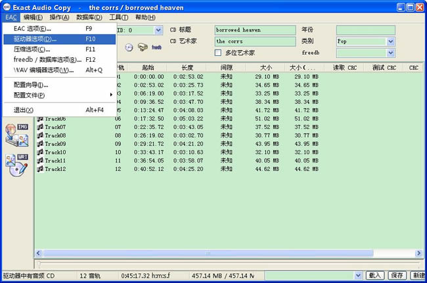Screen dimensions: 427x283
Task: Open the EAC menu in menu bar
Action: (11, 18)
